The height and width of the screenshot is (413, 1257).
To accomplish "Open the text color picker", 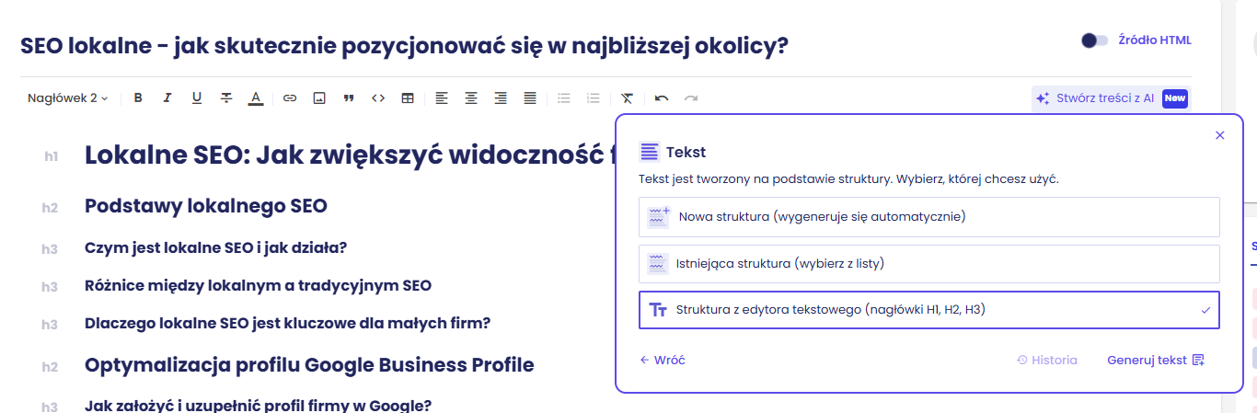I will tap(256, 98).
